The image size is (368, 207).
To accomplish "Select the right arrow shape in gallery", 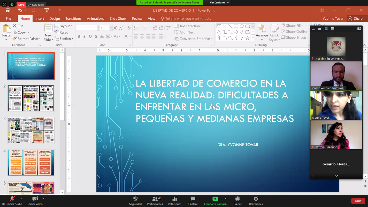I will point(236,32).
